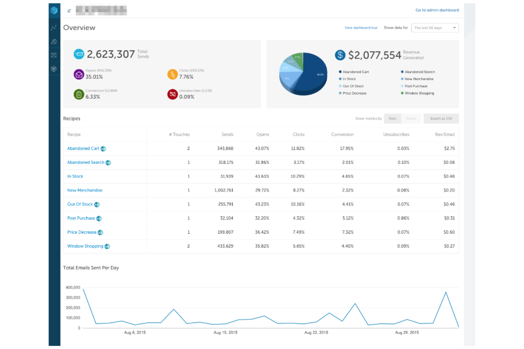Click the AB badge next to Abandoned Cart

[103, 149]
